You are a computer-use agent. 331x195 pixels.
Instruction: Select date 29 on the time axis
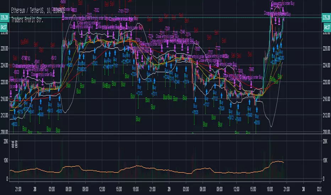point(169,189)
